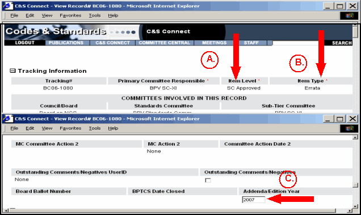The width and height of the screenshot is (361, 215).
Task: Toggle the Outstanding Comments/Negatives checkbox
Action: pyautogui.click(x=208, y=180)
